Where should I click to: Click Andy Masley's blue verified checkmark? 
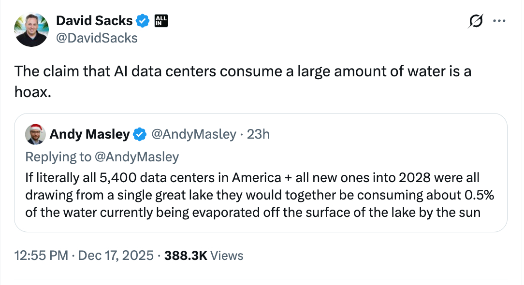point(140,134)
